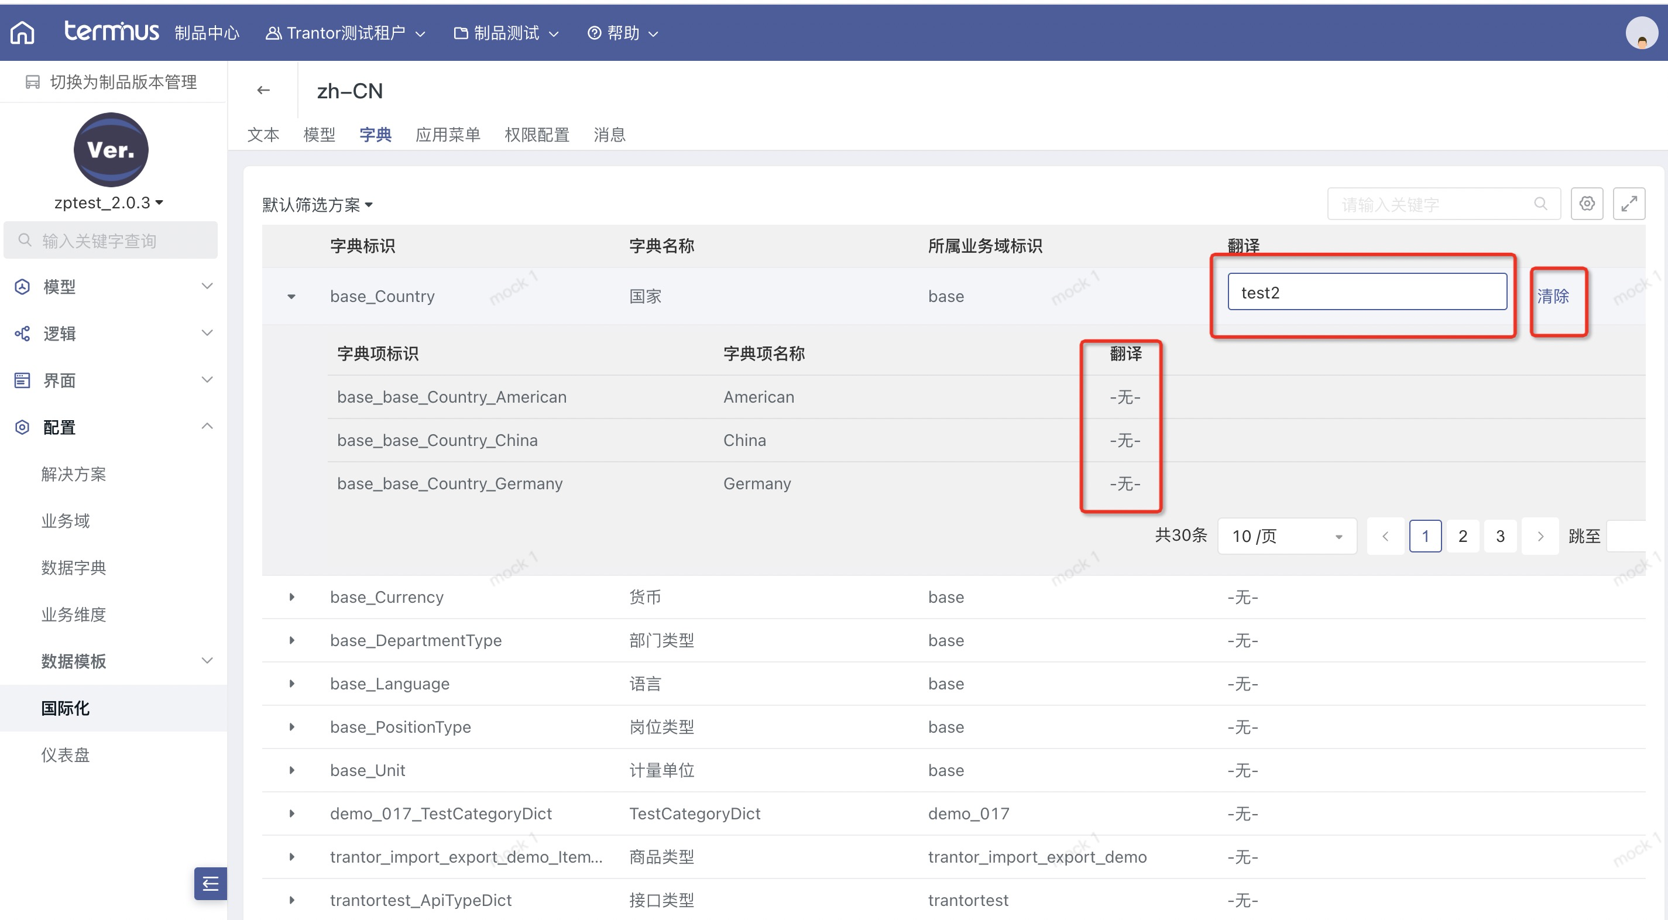Expand the trantor_import_export_demo_Item row

(x=291, y=857)
